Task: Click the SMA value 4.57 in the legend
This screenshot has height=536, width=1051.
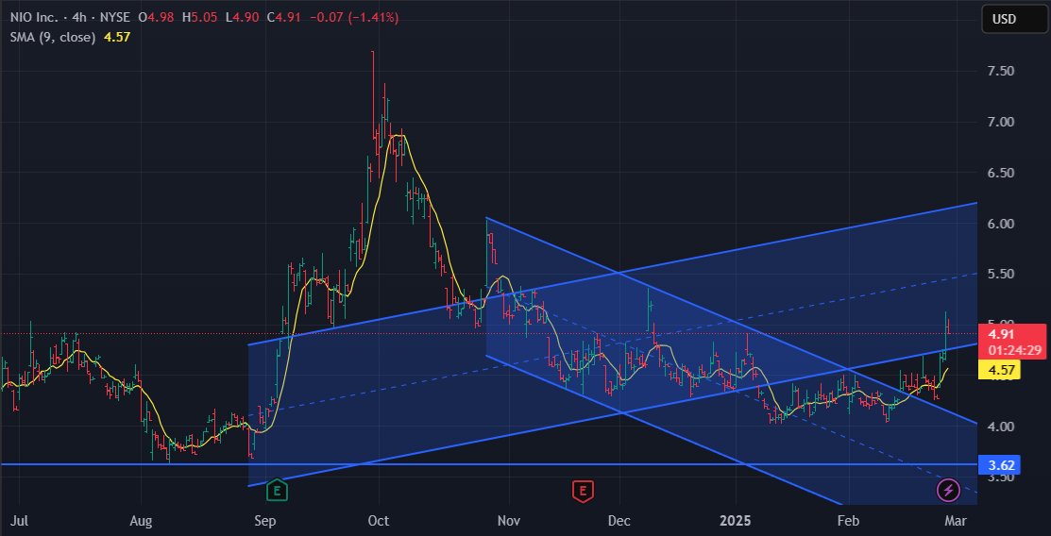Action: point(117,38)
